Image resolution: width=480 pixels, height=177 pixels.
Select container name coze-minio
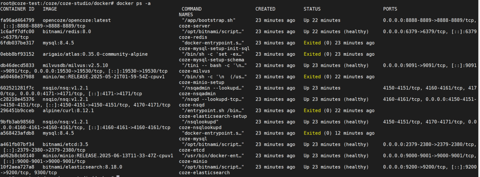tap(193, 161)
